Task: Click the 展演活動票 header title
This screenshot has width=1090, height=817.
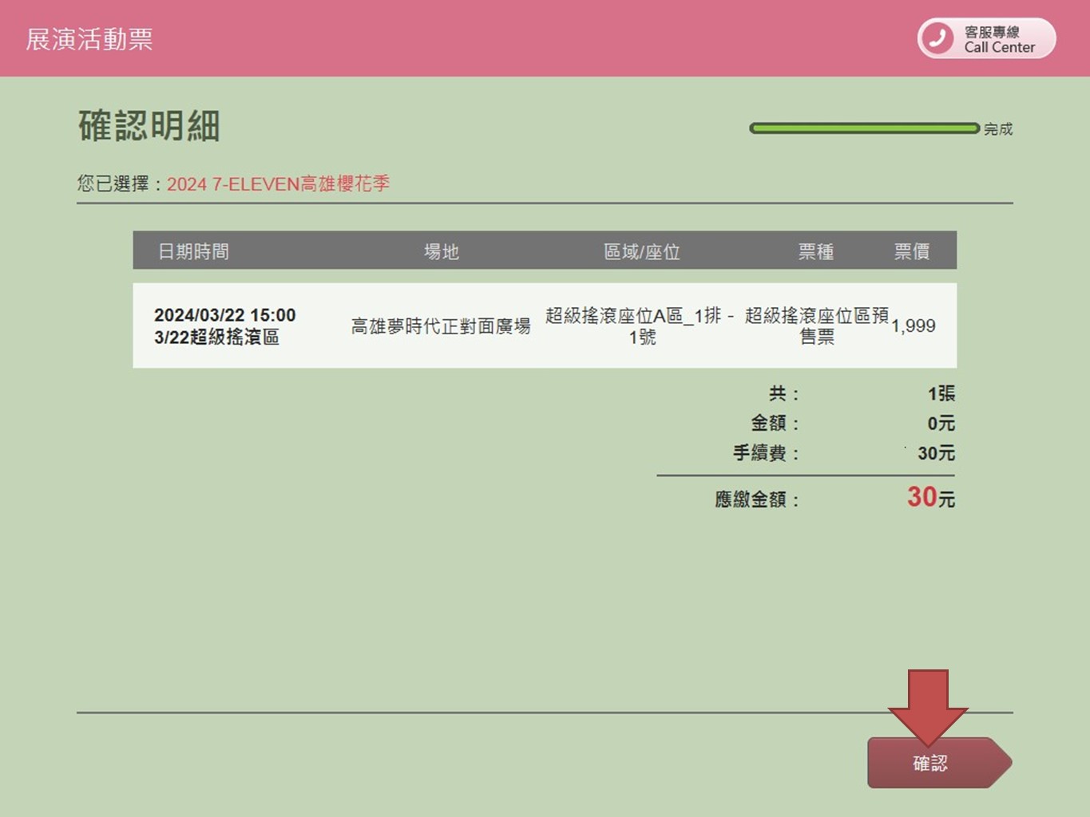Action: tap(89, 39)
